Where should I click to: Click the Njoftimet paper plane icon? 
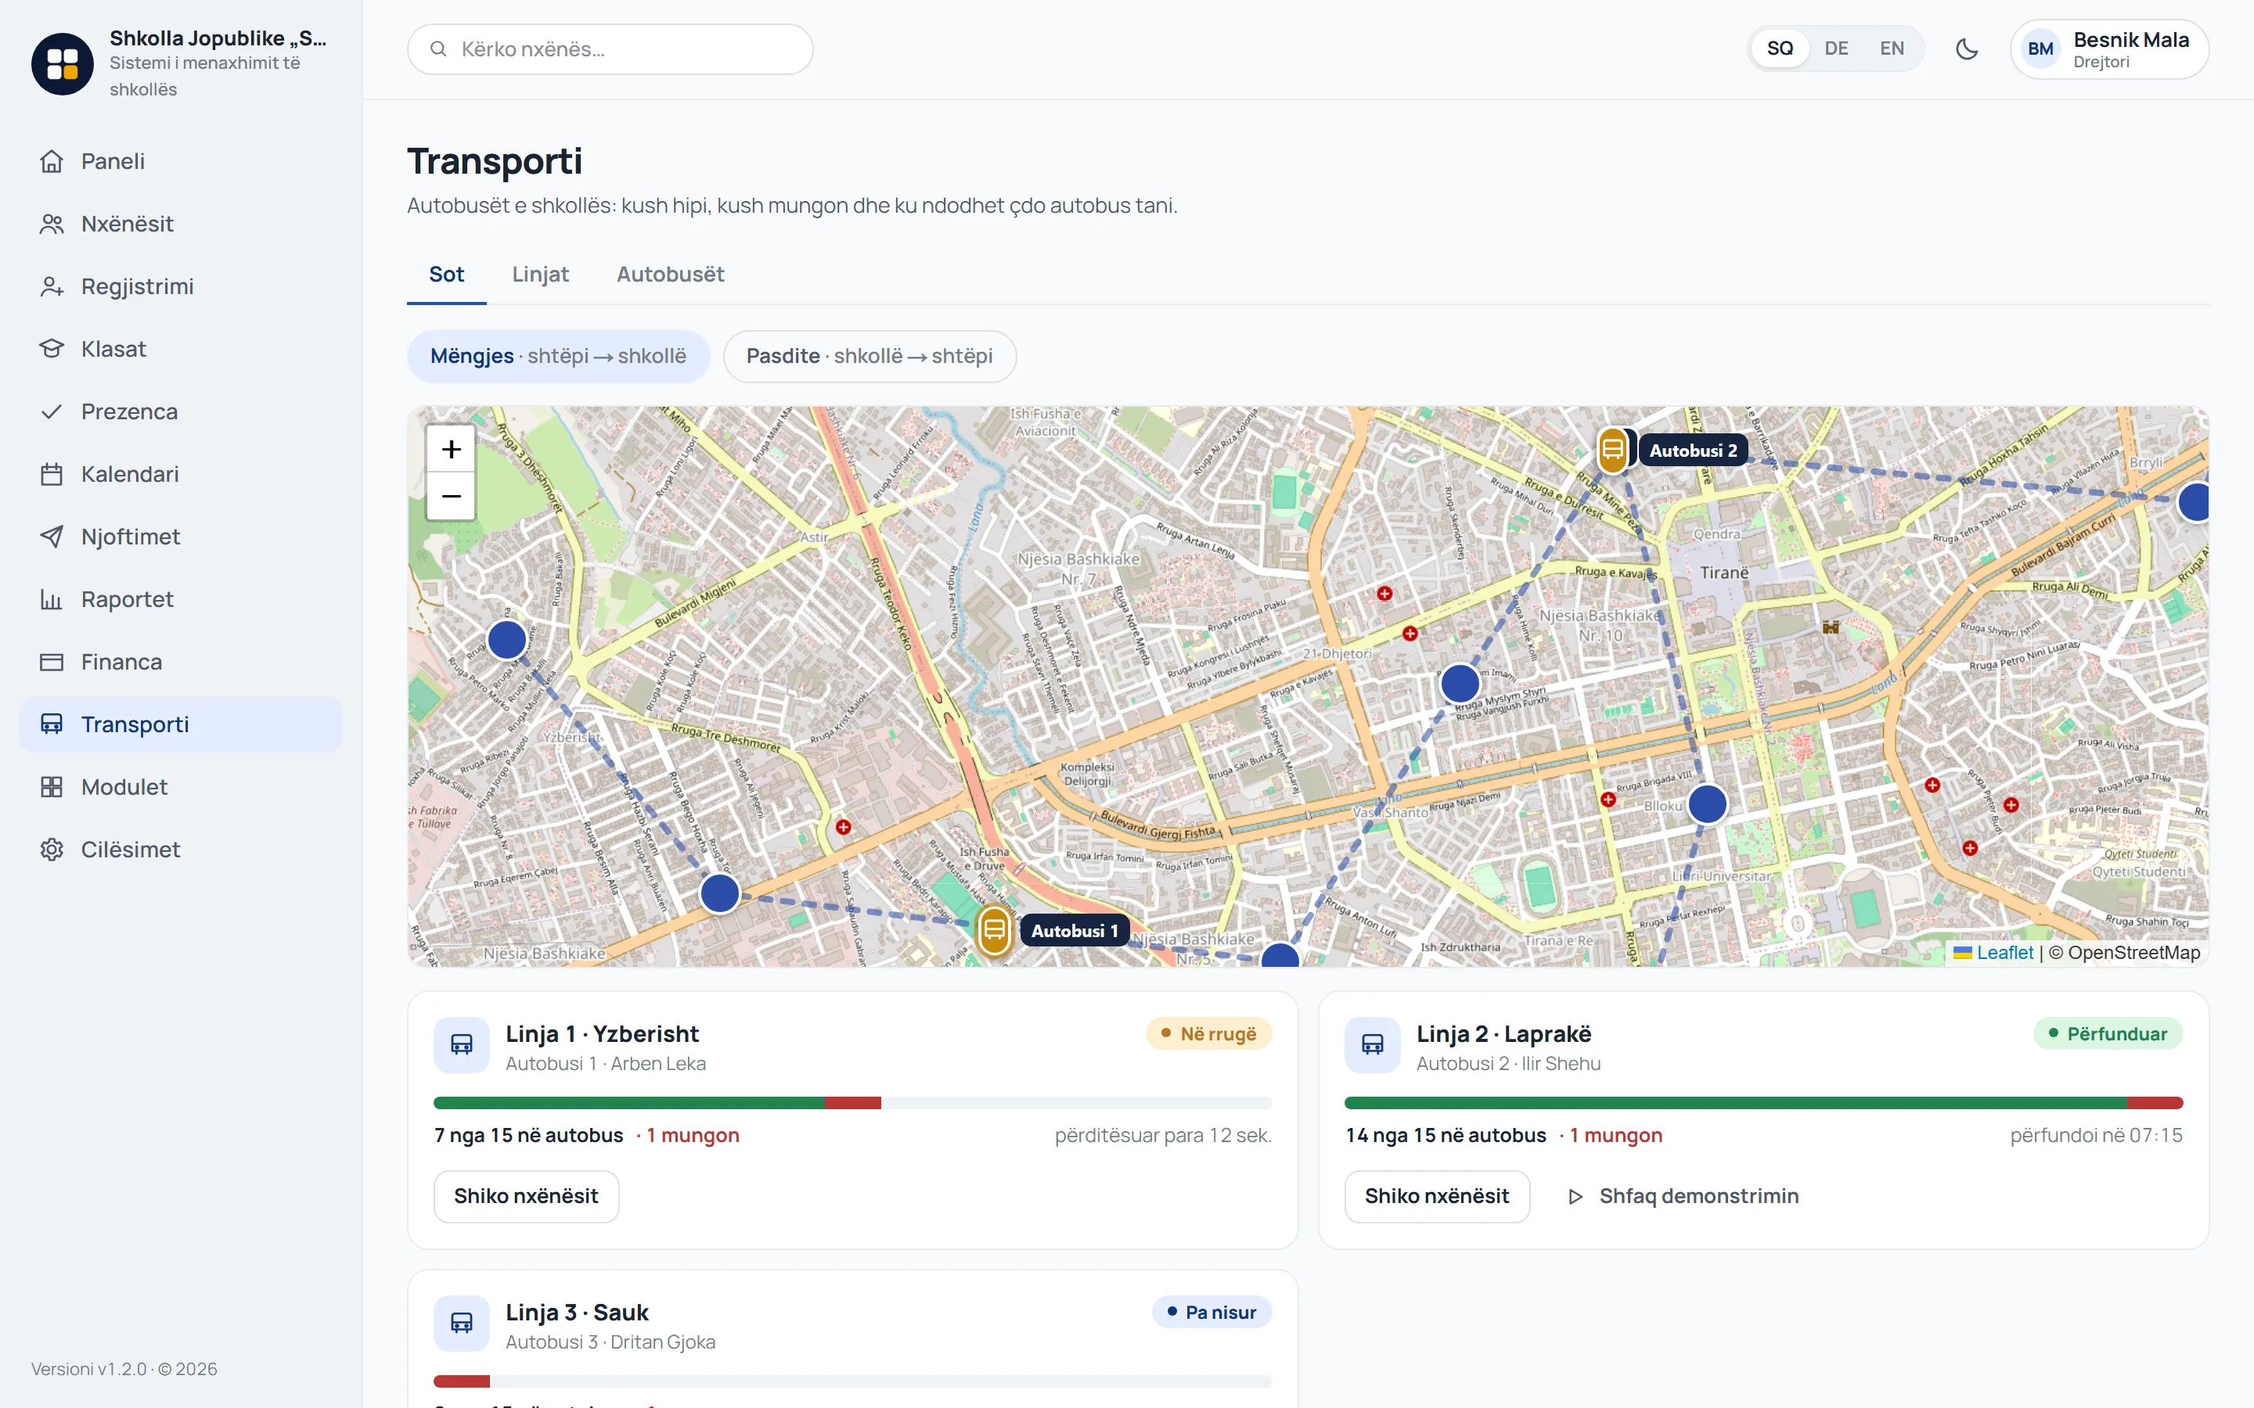[51, 537]
